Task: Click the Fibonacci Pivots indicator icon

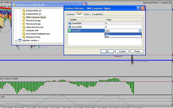Action: (24, 37)
